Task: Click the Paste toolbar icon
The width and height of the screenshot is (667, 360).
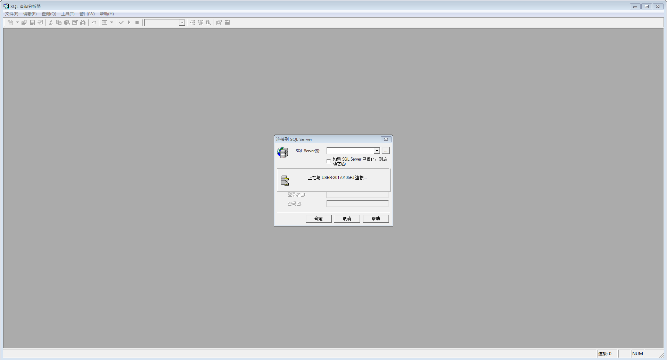Action: (67, 22)
